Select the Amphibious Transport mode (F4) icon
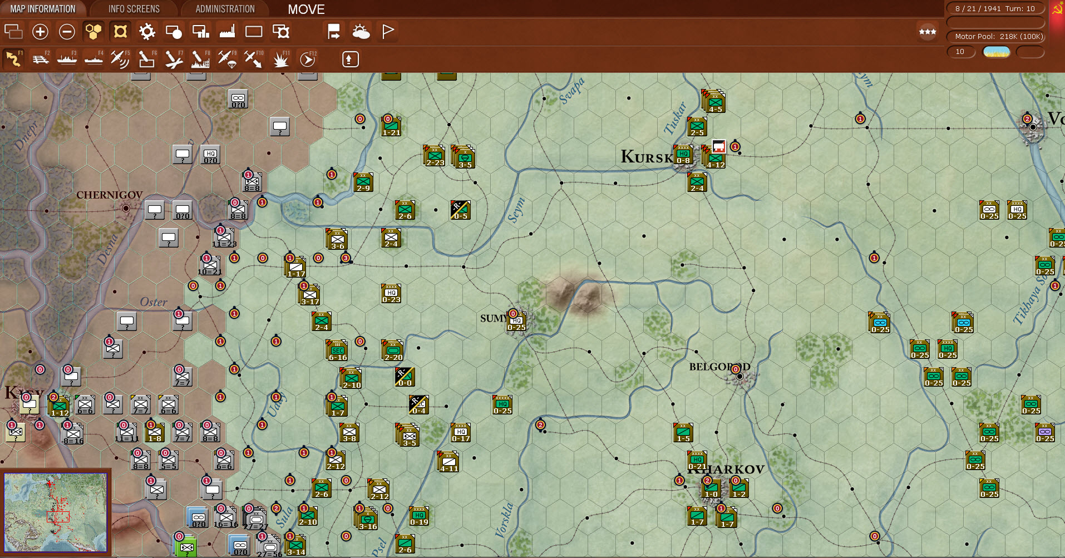This screenshot has height=558, width=1065. coord(93,59)
